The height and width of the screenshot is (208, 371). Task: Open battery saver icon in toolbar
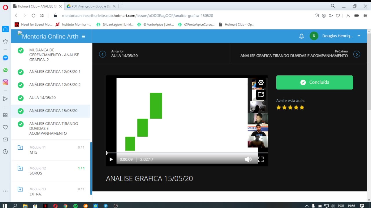pos(357,16)
